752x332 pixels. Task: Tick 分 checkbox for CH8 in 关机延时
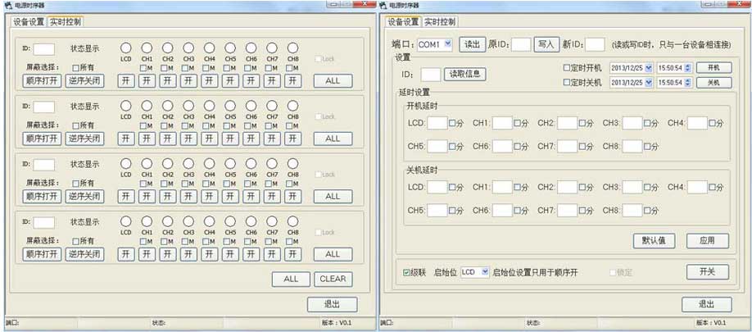(647, 211)
